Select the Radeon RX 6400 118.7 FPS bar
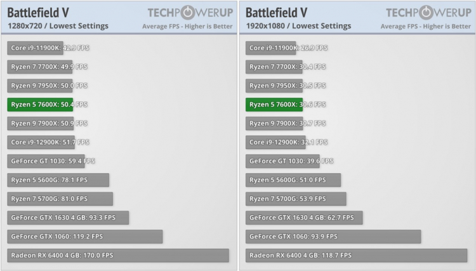The height and width of the screenshot is (271, 476). [x=356, y=255]
